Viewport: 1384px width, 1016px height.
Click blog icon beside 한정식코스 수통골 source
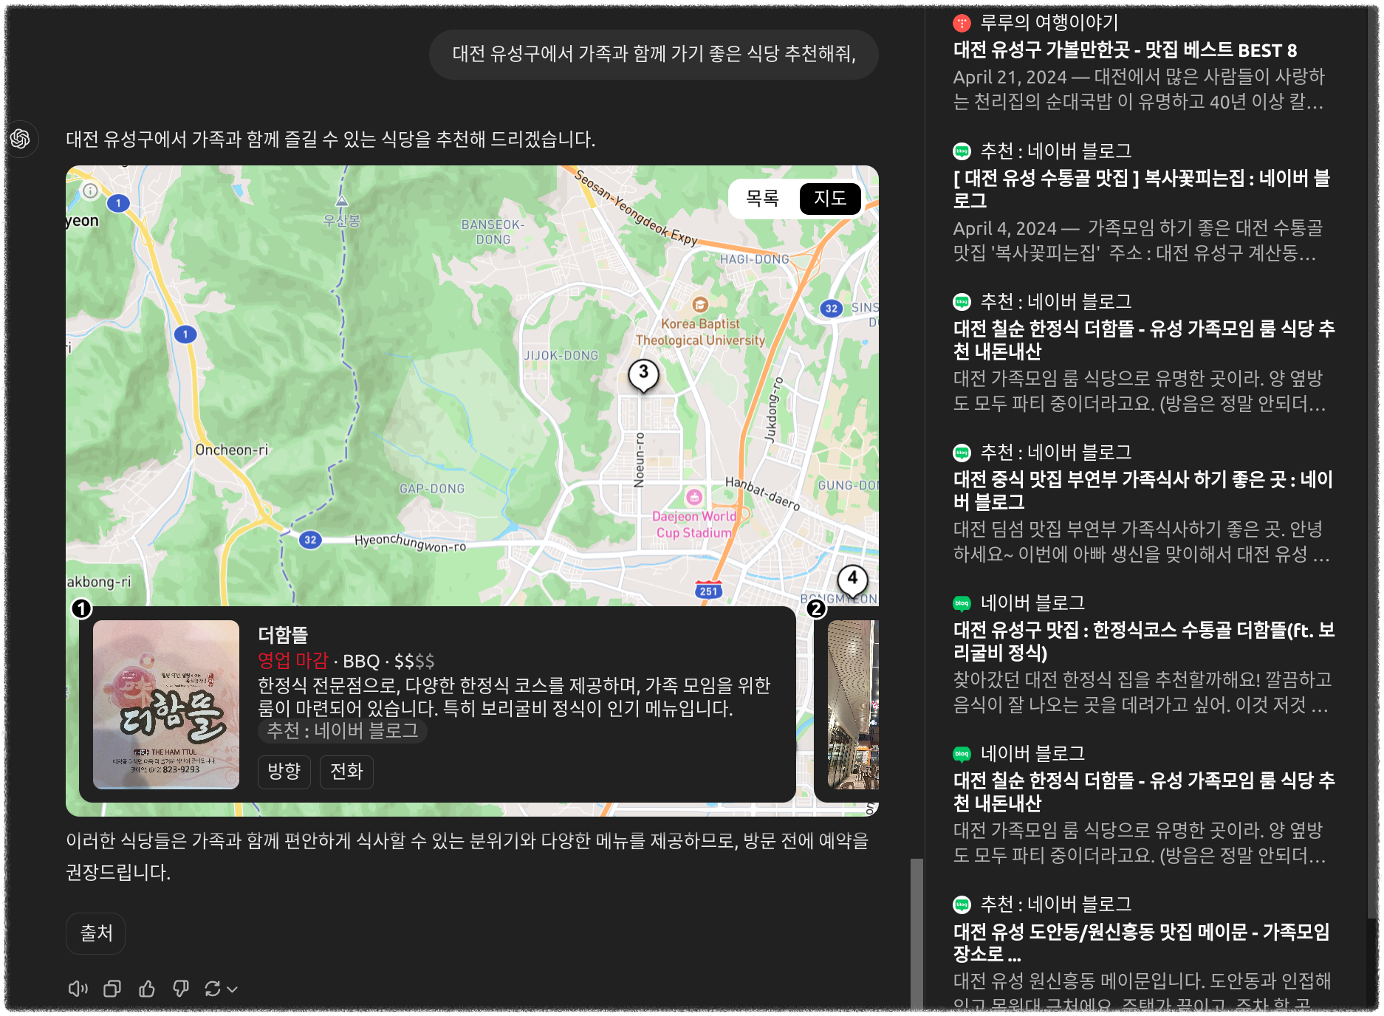(x=962, y=603)
